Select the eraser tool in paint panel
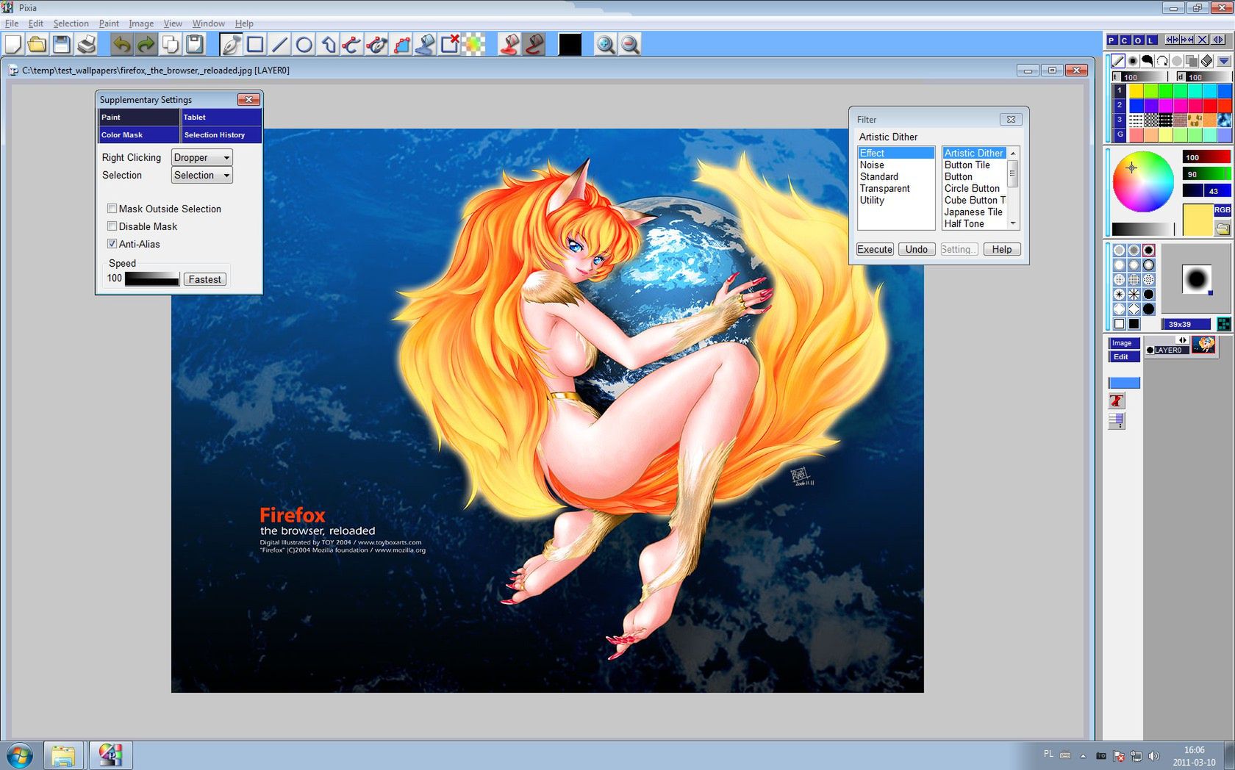The image size is (1235, 770). click(1206, 61)
